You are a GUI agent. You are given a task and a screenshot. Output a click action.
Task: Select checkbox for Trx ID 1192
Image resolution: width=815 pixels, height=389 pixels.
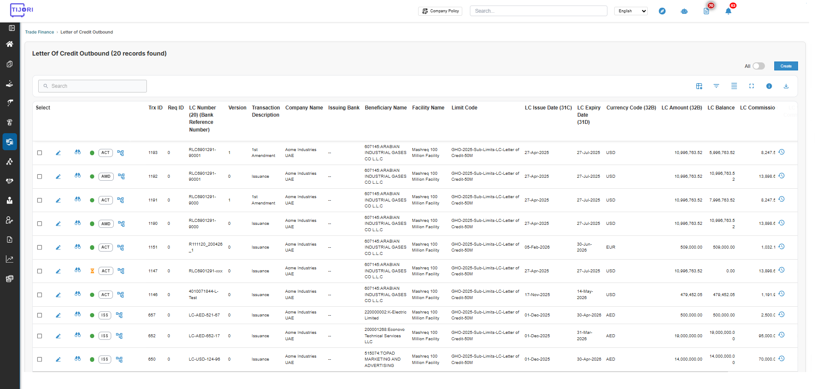tap(39, 176)
